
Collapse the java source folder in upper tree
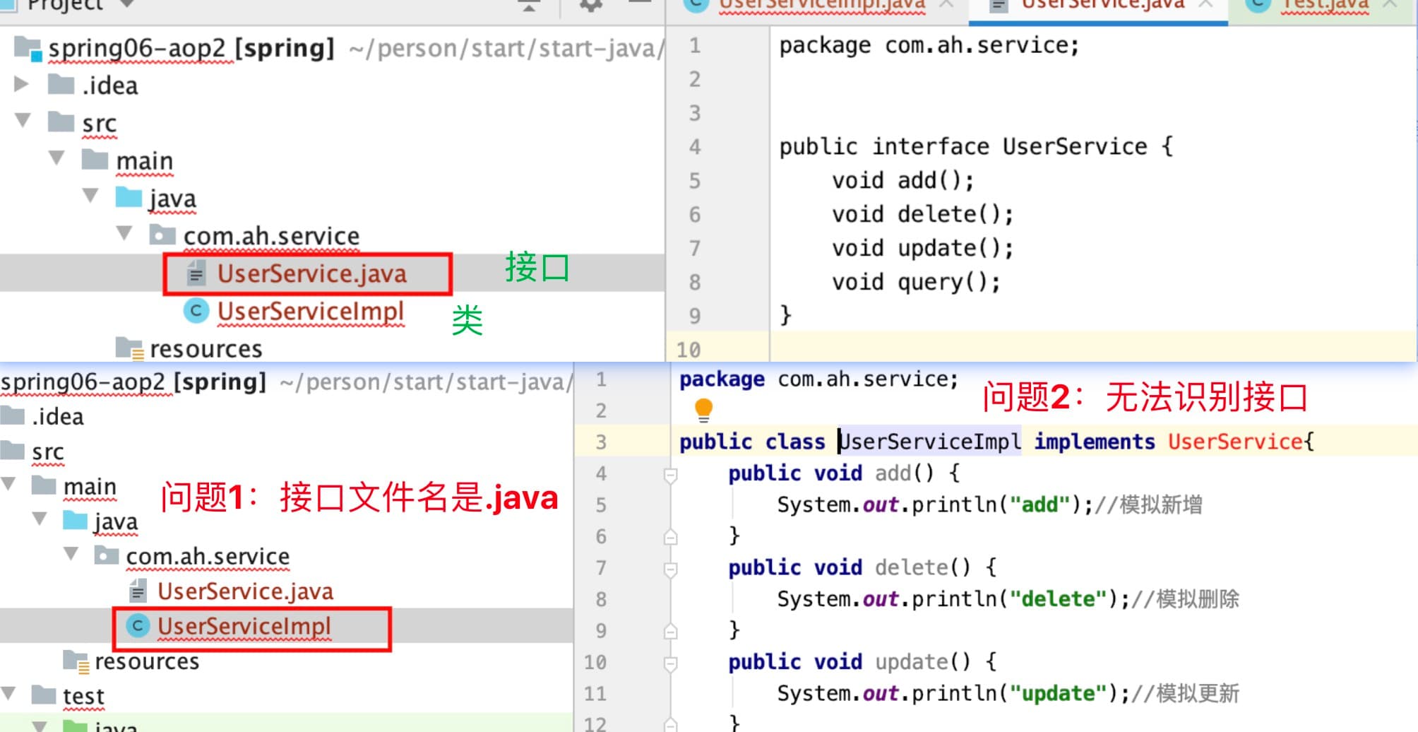(91, 195)
